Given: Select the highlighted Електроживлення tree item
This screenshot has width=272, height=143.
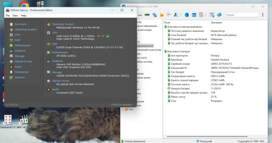Looking at the screenshot, I should click(145, 46).
